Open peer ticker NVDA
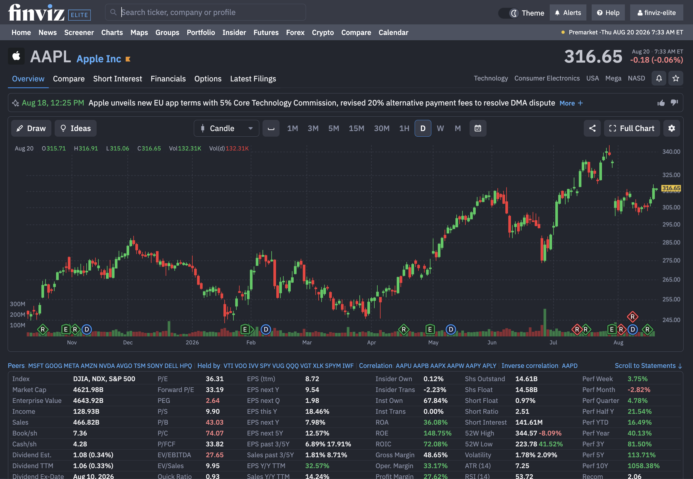693x479 pixels. [107, 366]
